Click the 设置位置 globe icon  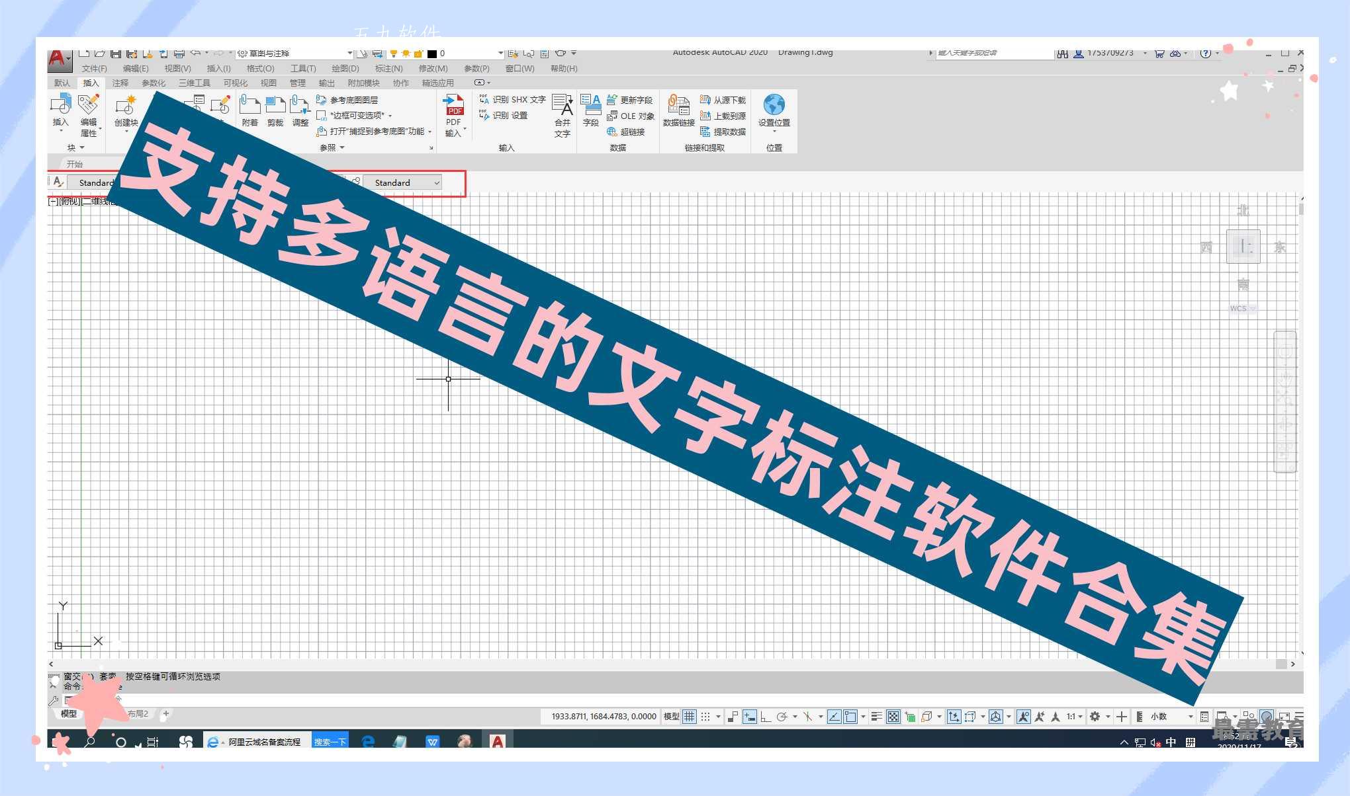[x=774, y=104]
